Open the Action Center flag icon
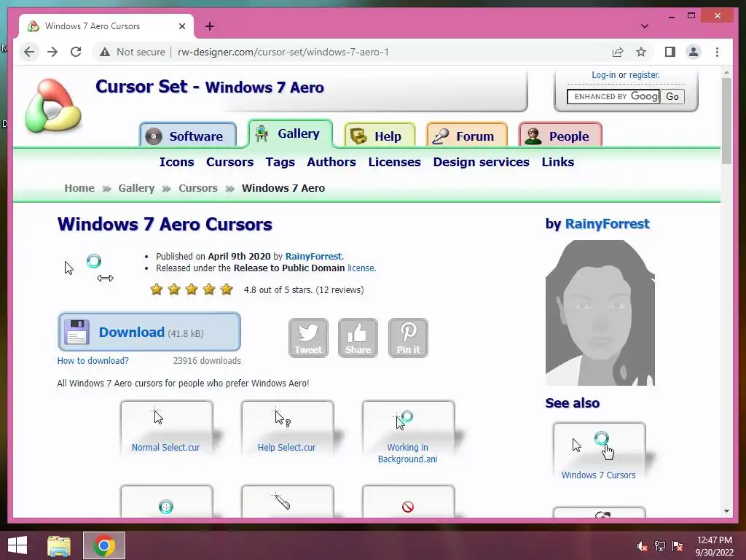 tap(678, 546)
